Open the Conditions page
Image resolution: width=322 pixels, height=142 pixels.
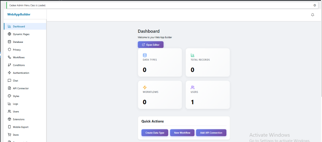coord(25,65)
